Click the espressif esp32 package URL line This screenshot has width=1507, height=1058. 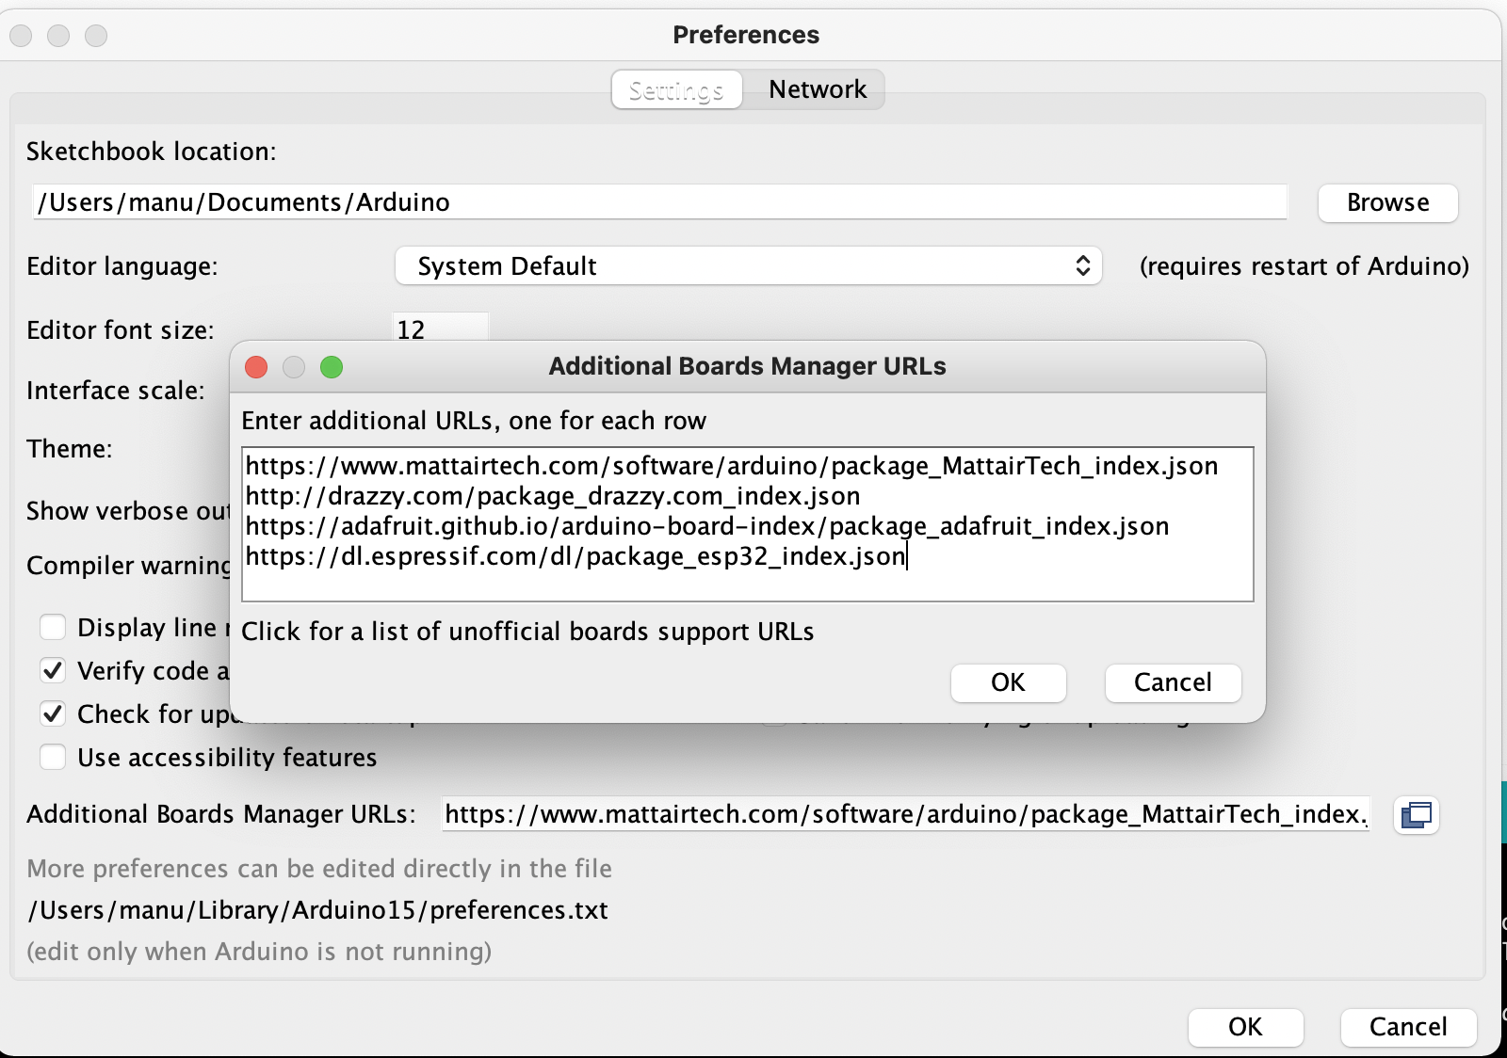575,556
